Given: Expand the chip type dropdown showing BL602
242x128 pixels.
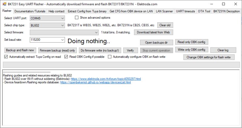Looking at the screenshot, I should pos(47,25).
